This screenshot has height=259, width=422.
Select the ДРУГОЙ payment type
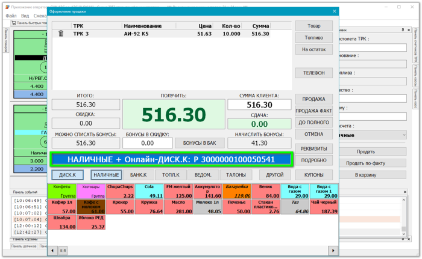(275, 175)
